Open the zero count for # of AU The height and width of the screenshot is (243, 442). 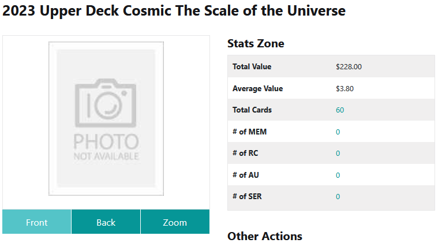(x=338, y=175)
